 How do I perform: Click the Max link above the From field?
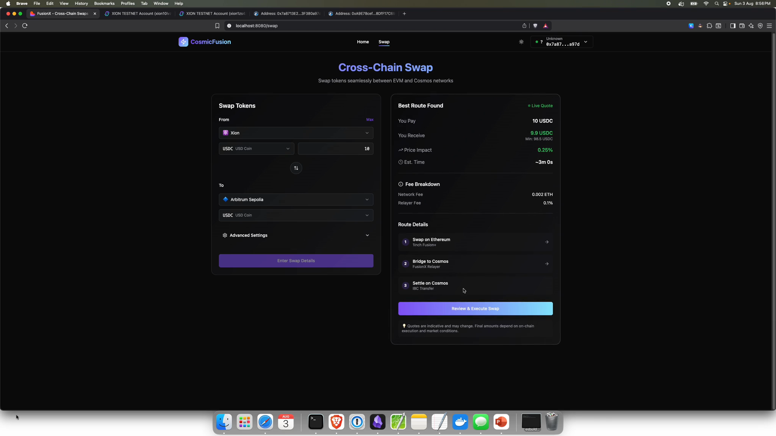369,120
